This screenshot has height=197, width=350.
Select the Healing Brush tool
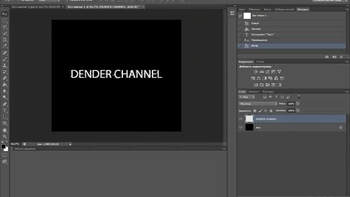point(5,53)
